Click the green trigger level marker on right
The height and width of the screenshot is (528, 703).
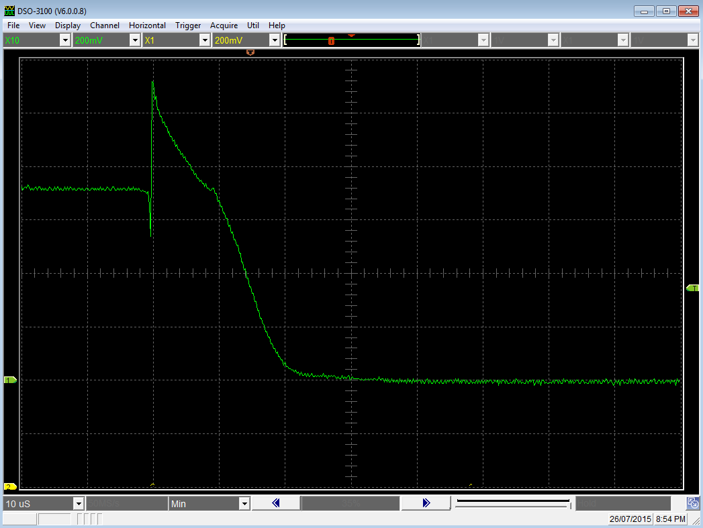[692, 288]
